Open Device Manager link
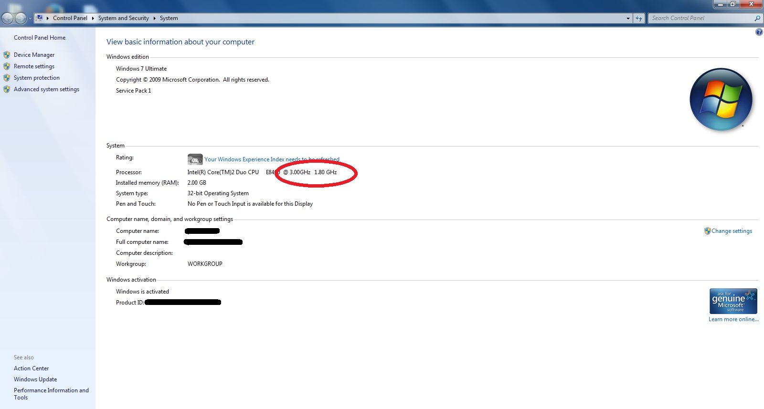 point(34,55)
